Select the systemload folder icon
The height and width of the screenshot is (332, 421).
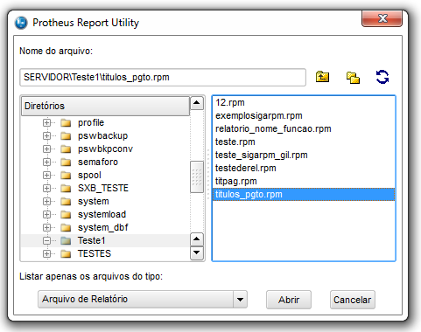(66, 215)
